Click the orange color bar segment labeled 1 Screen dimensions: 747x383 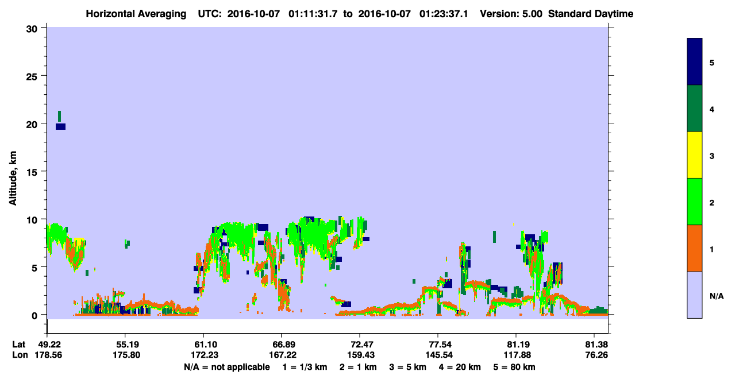695,248
